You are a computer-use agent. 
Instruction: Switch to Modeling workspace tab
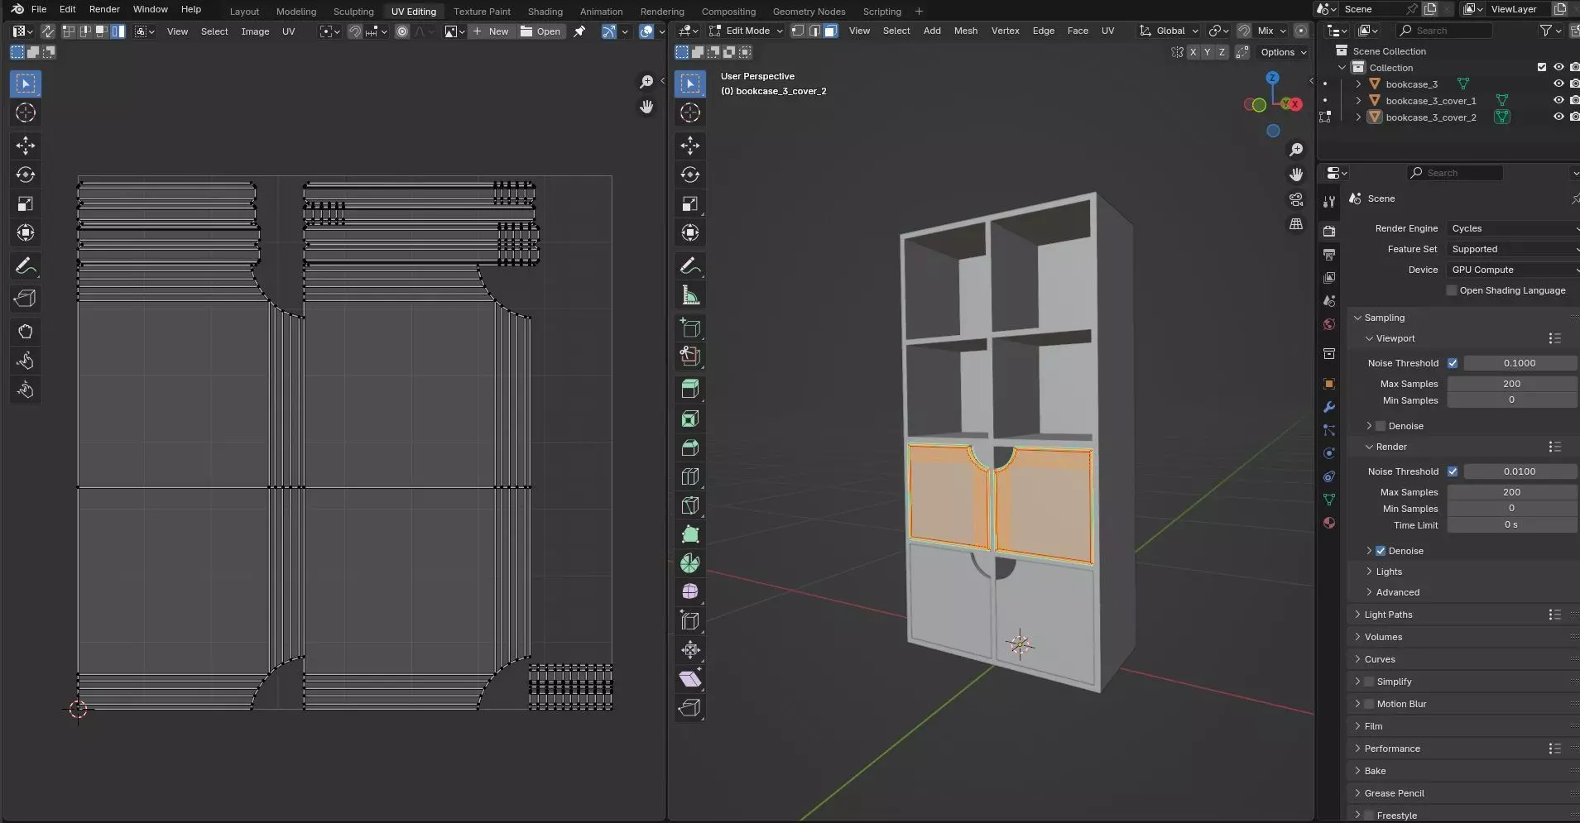[296, 12]
